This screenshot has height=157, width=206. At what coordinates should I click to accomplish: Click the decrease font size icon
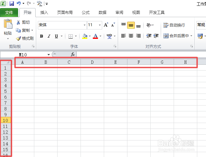113,25
